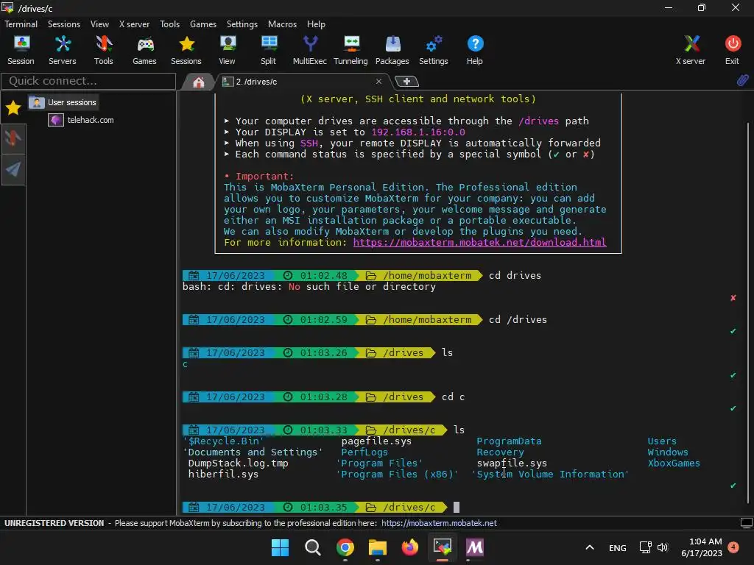Open the Servers toolbar icon
Screen dimensions: 754x565
pos(63,50)
